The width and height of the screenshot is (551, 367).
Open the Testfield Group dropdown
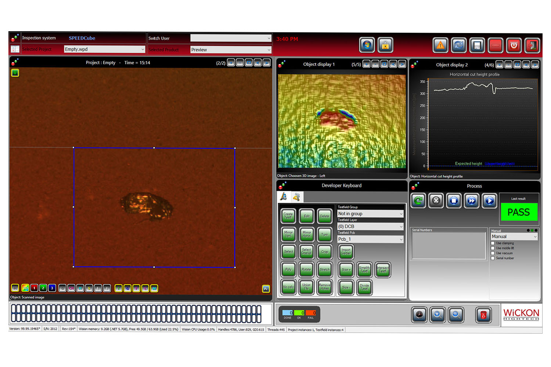[370, 214]
